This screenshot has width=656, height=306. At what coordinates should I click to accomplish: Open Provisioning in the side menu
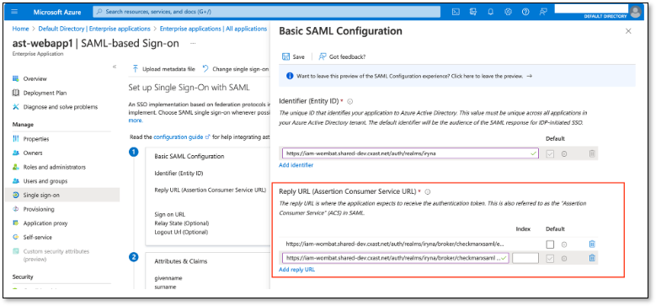(x=39, y=209)
